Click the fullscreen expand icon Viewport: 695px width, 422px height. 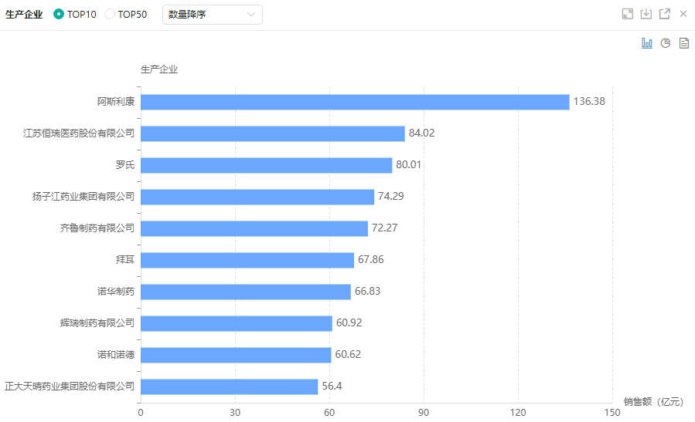pyautogui.click(x=628, y=14)
